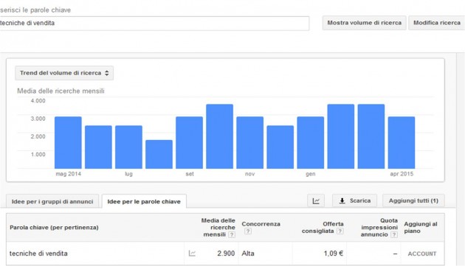465x266 pixels.
Task: Click the shortest bar in the chart
Action: coord(159,154)
